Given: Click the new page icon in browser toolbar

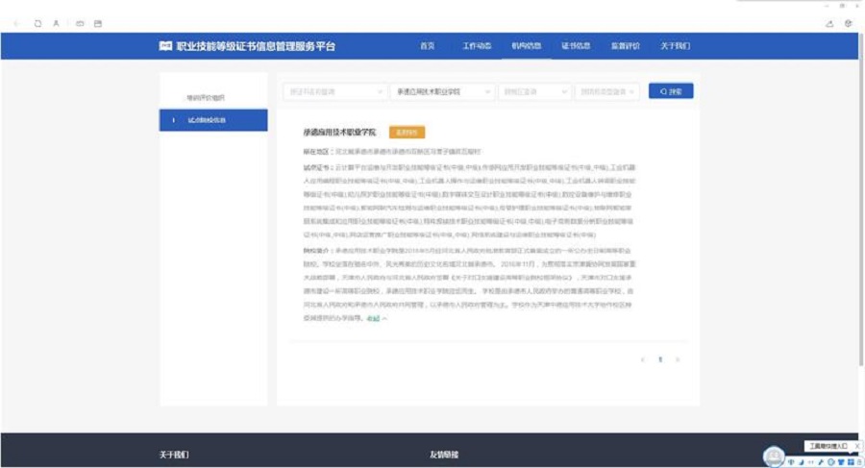Looking at the screenshot, I should point(37,23).
